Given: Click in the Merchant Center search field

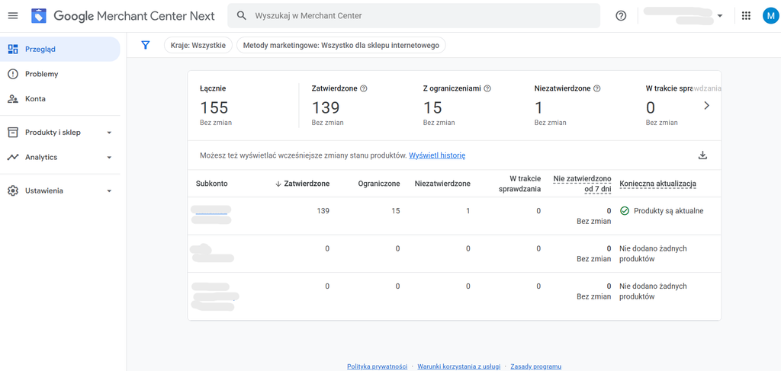Looking at the screenshot, I should click(413, 16).
